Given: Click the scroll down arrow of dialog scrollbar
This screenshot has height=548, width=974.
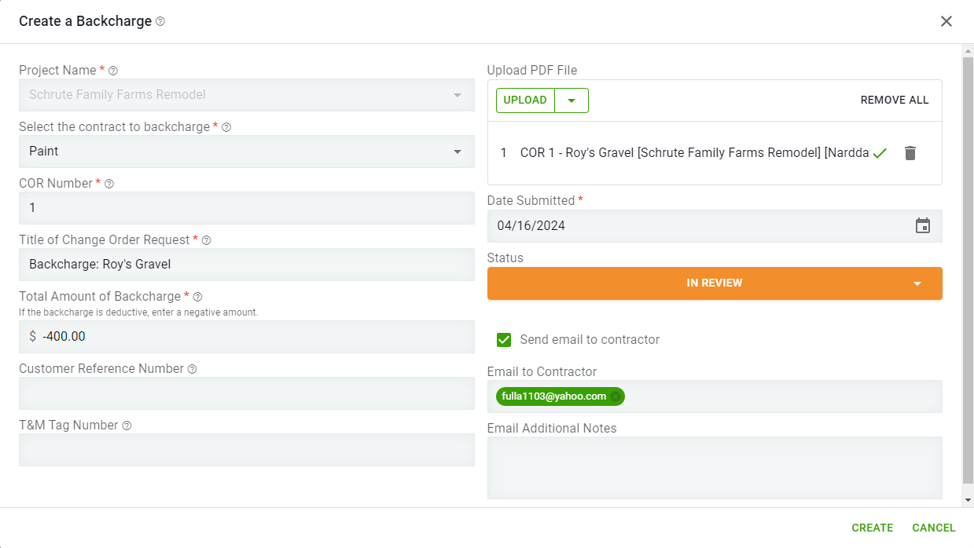Looking at the screenshot, I should coord(968,500).
